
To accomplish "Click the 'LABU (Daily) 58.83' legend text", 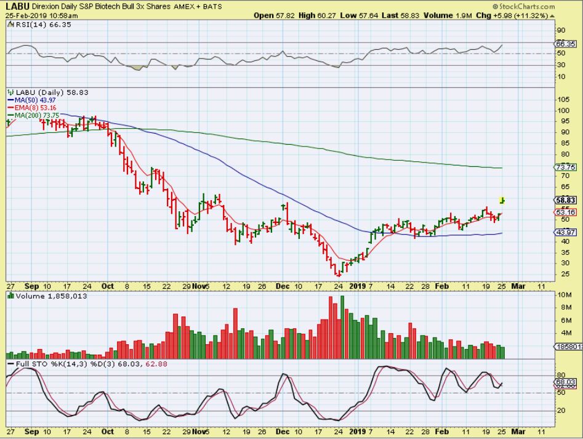I will click(x=52, y=92).
